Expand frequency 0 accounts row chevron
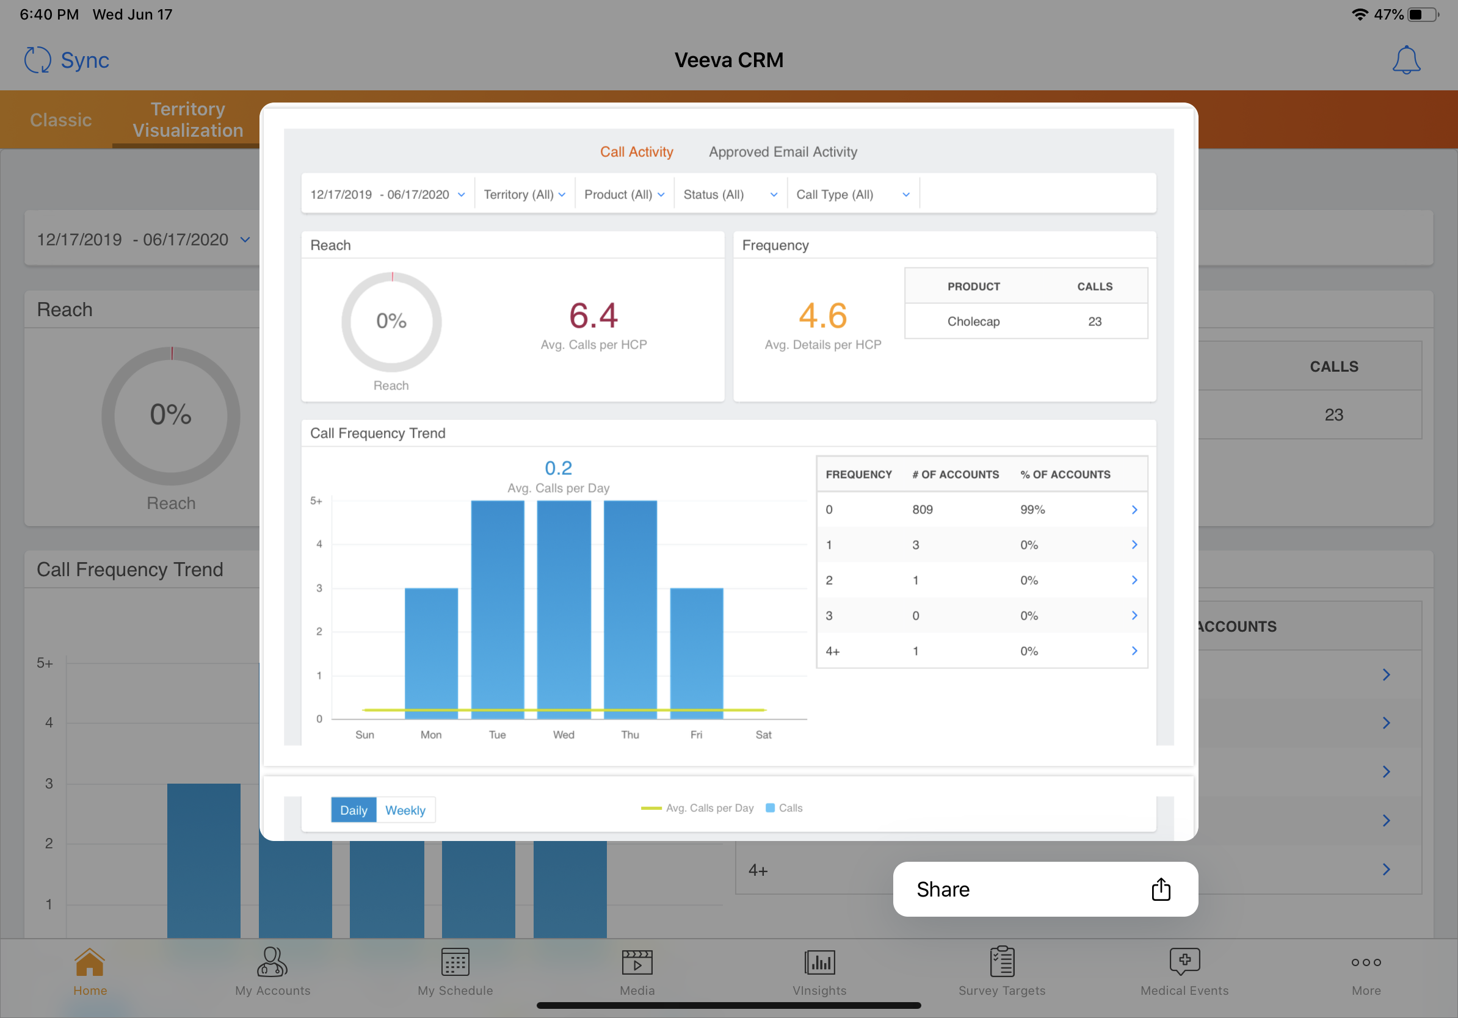 click(1134, 510)
